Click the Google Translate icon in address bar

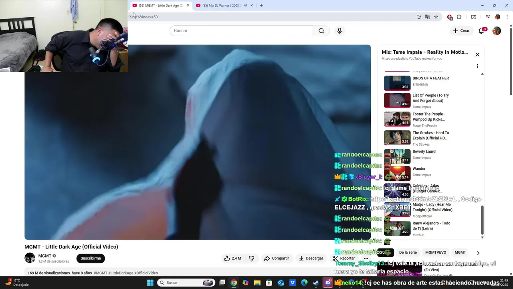click(x=428, y=17)
